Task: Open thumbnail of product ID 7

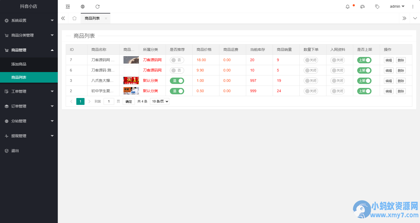Action: point(131,60)
